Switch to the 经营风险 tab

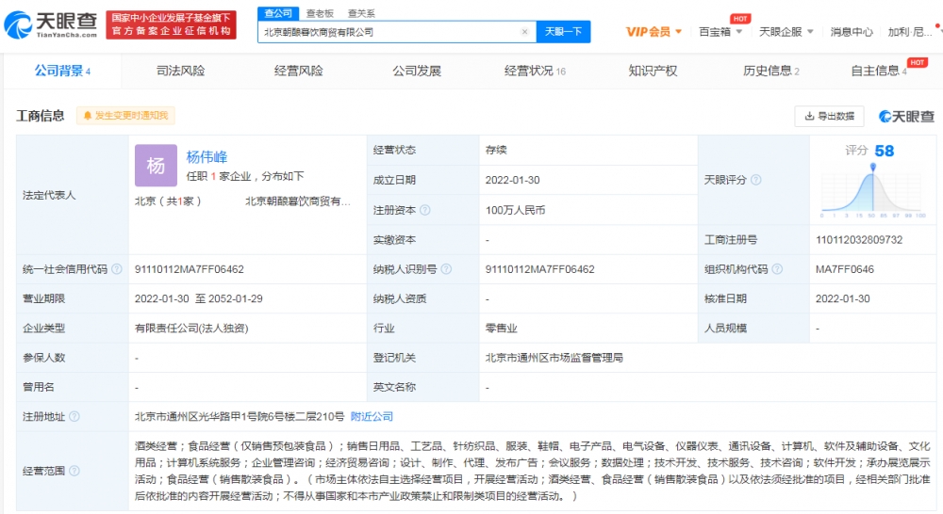(x=298, y=71)
